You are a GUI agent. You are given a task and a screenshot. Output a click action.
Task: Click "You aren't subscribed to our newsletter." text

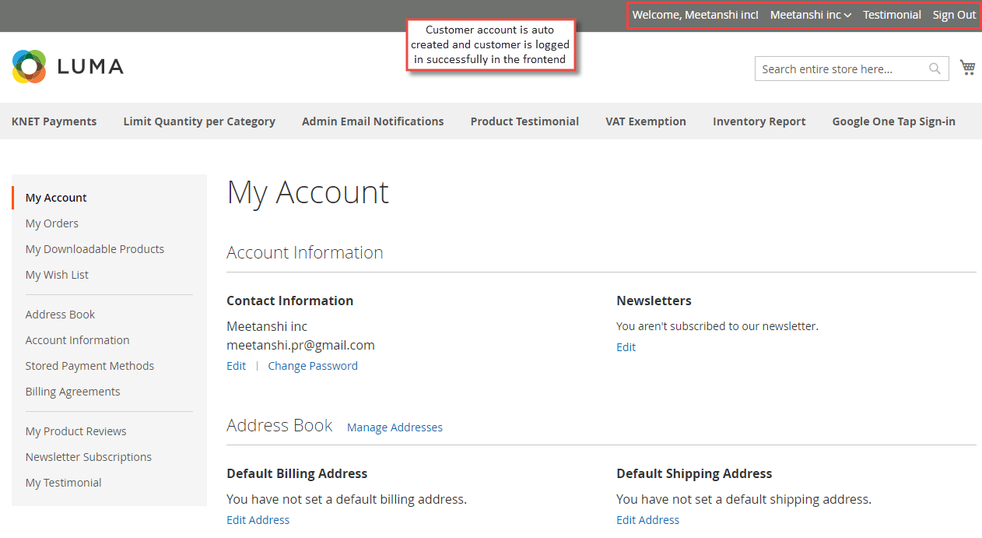[x=717, y=326]
